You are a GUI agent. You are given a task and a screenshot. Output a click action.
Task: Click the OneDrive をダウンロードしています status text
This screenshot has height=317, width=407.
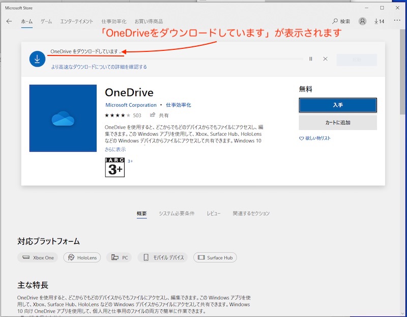click(86, 51)
